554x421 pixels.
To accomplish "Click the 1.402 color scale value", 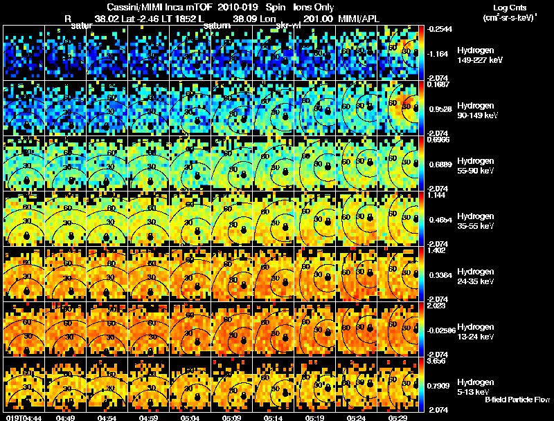I will pos(436,250).
